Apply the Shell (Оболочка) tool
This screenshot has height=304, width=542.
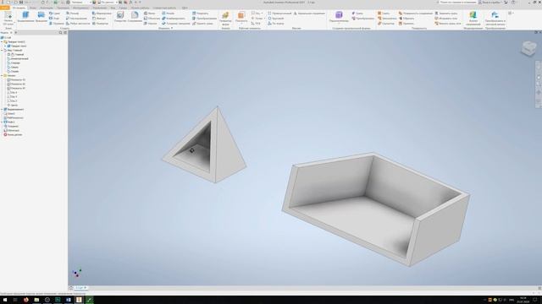[x=152, y=19]
